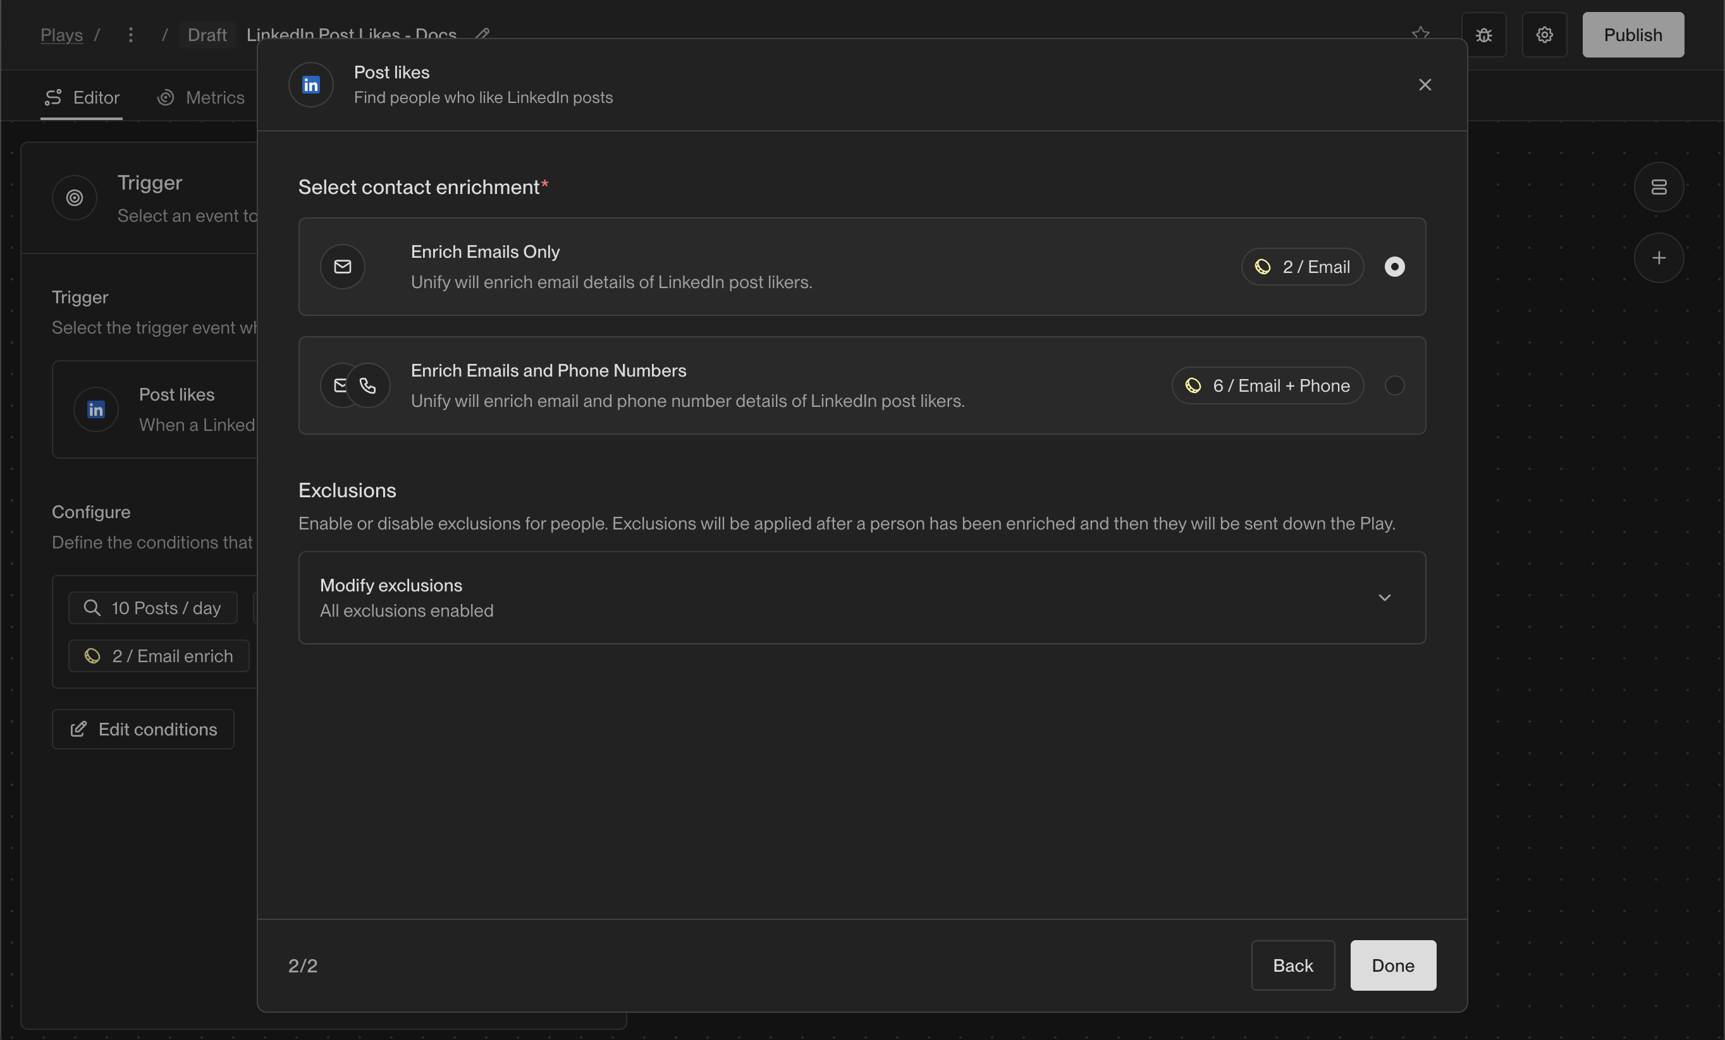Click the Done button

(1392, 965)
